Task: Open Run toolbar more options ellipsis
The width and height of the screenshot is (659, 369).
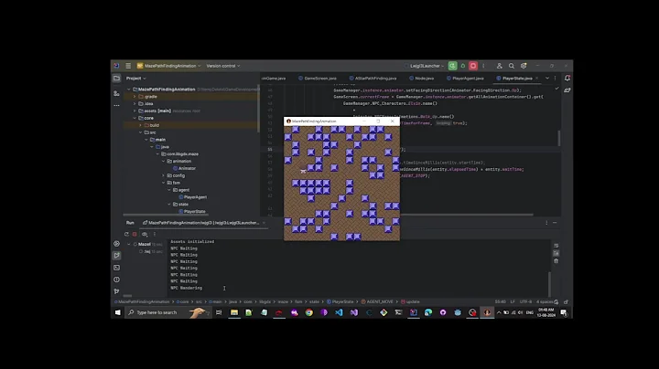Action: point(155,235)
